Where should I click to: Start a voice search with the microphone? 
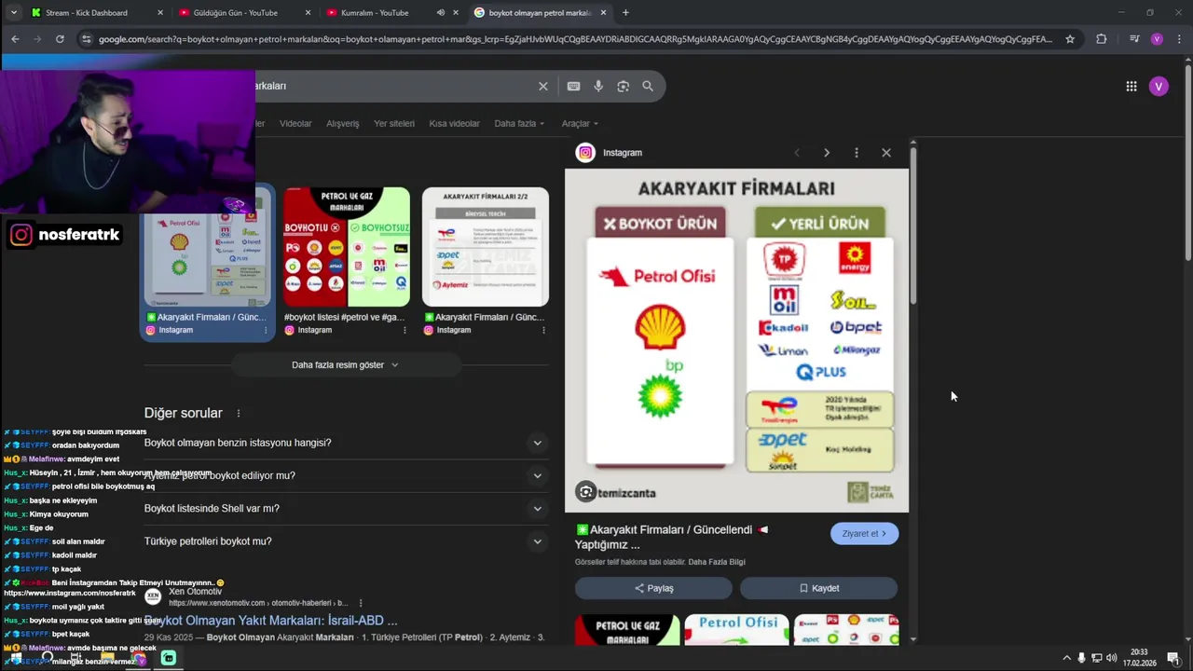point(598,86)
